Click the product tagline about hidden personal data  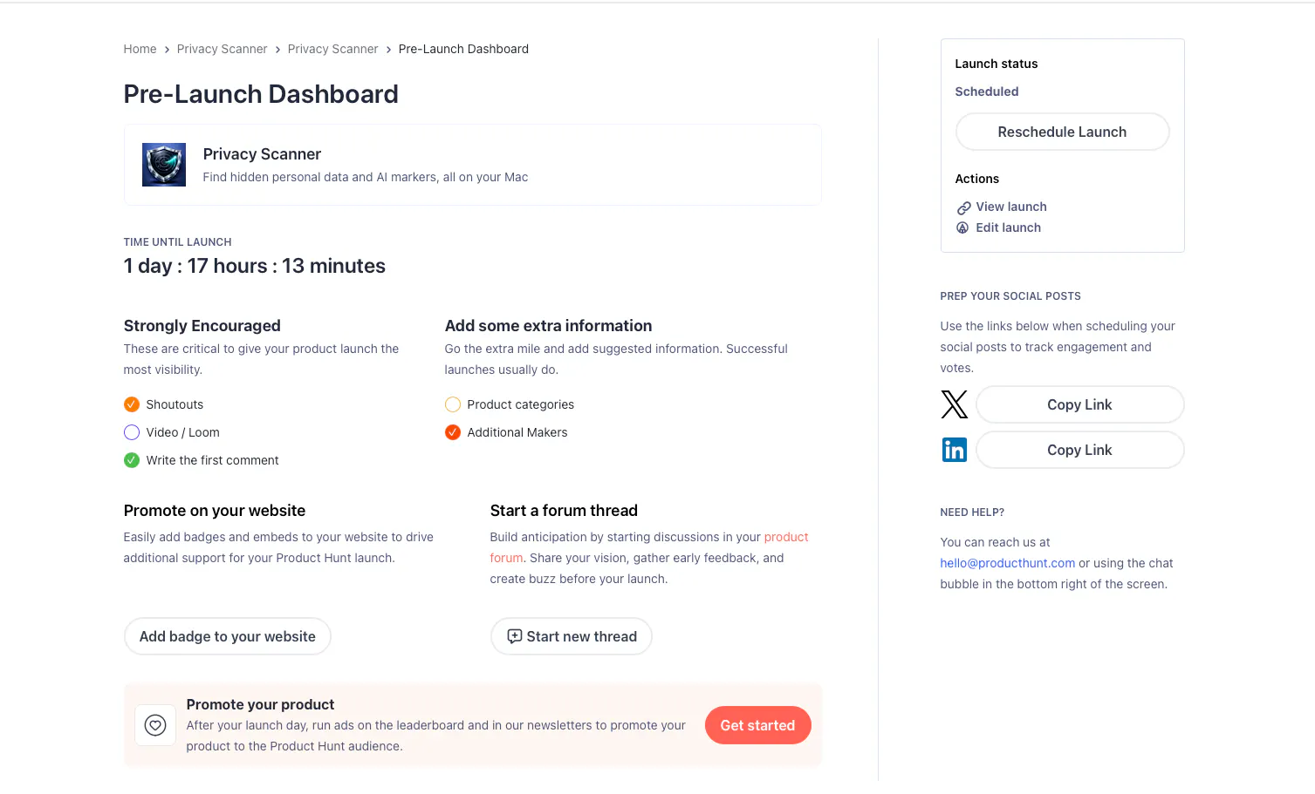[366, 177]
